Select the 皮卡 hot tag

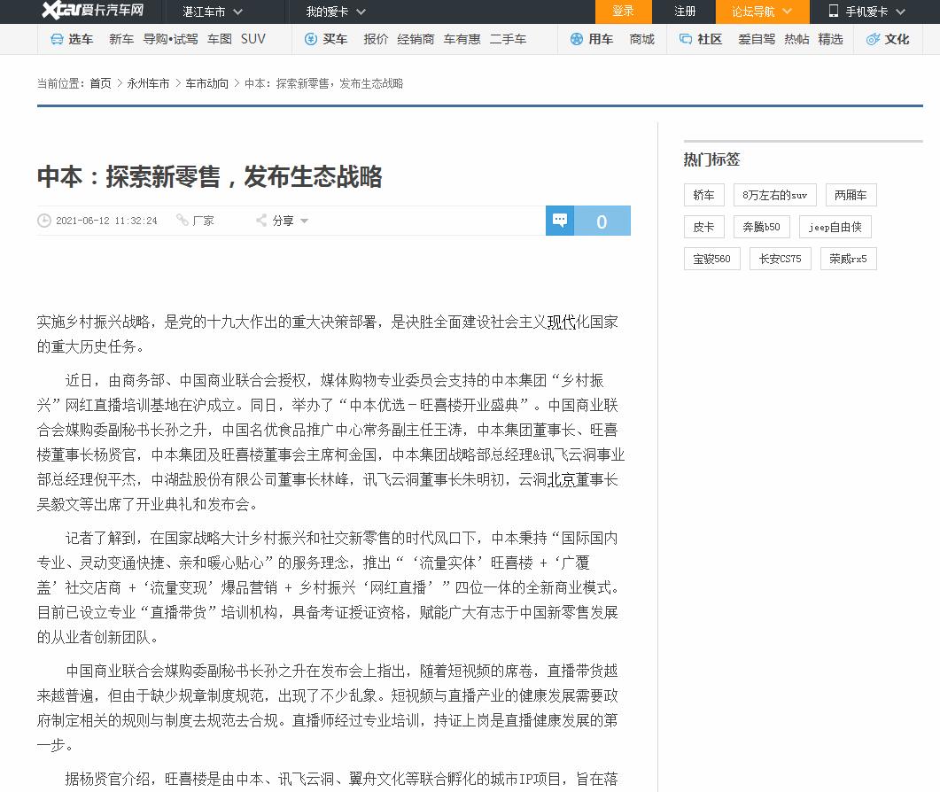pyautogui.click(x=703, y=227)
